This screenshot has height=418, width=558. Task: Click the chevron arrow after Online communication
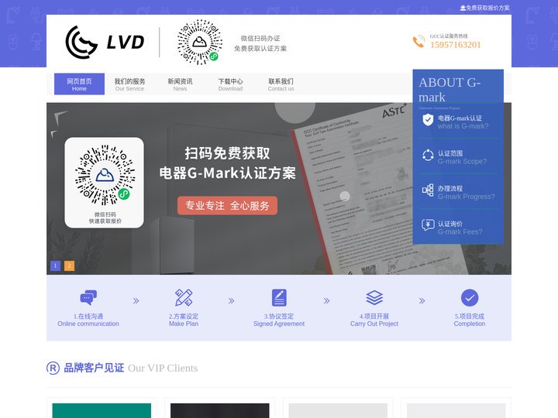pyautogui.click(x=136, y=301)
